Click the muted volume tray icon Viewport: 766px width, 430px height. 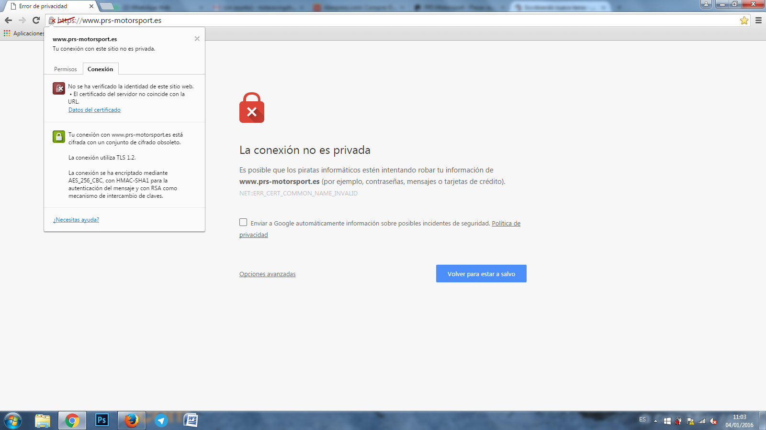pyautogui.click(x=713, y=421)
